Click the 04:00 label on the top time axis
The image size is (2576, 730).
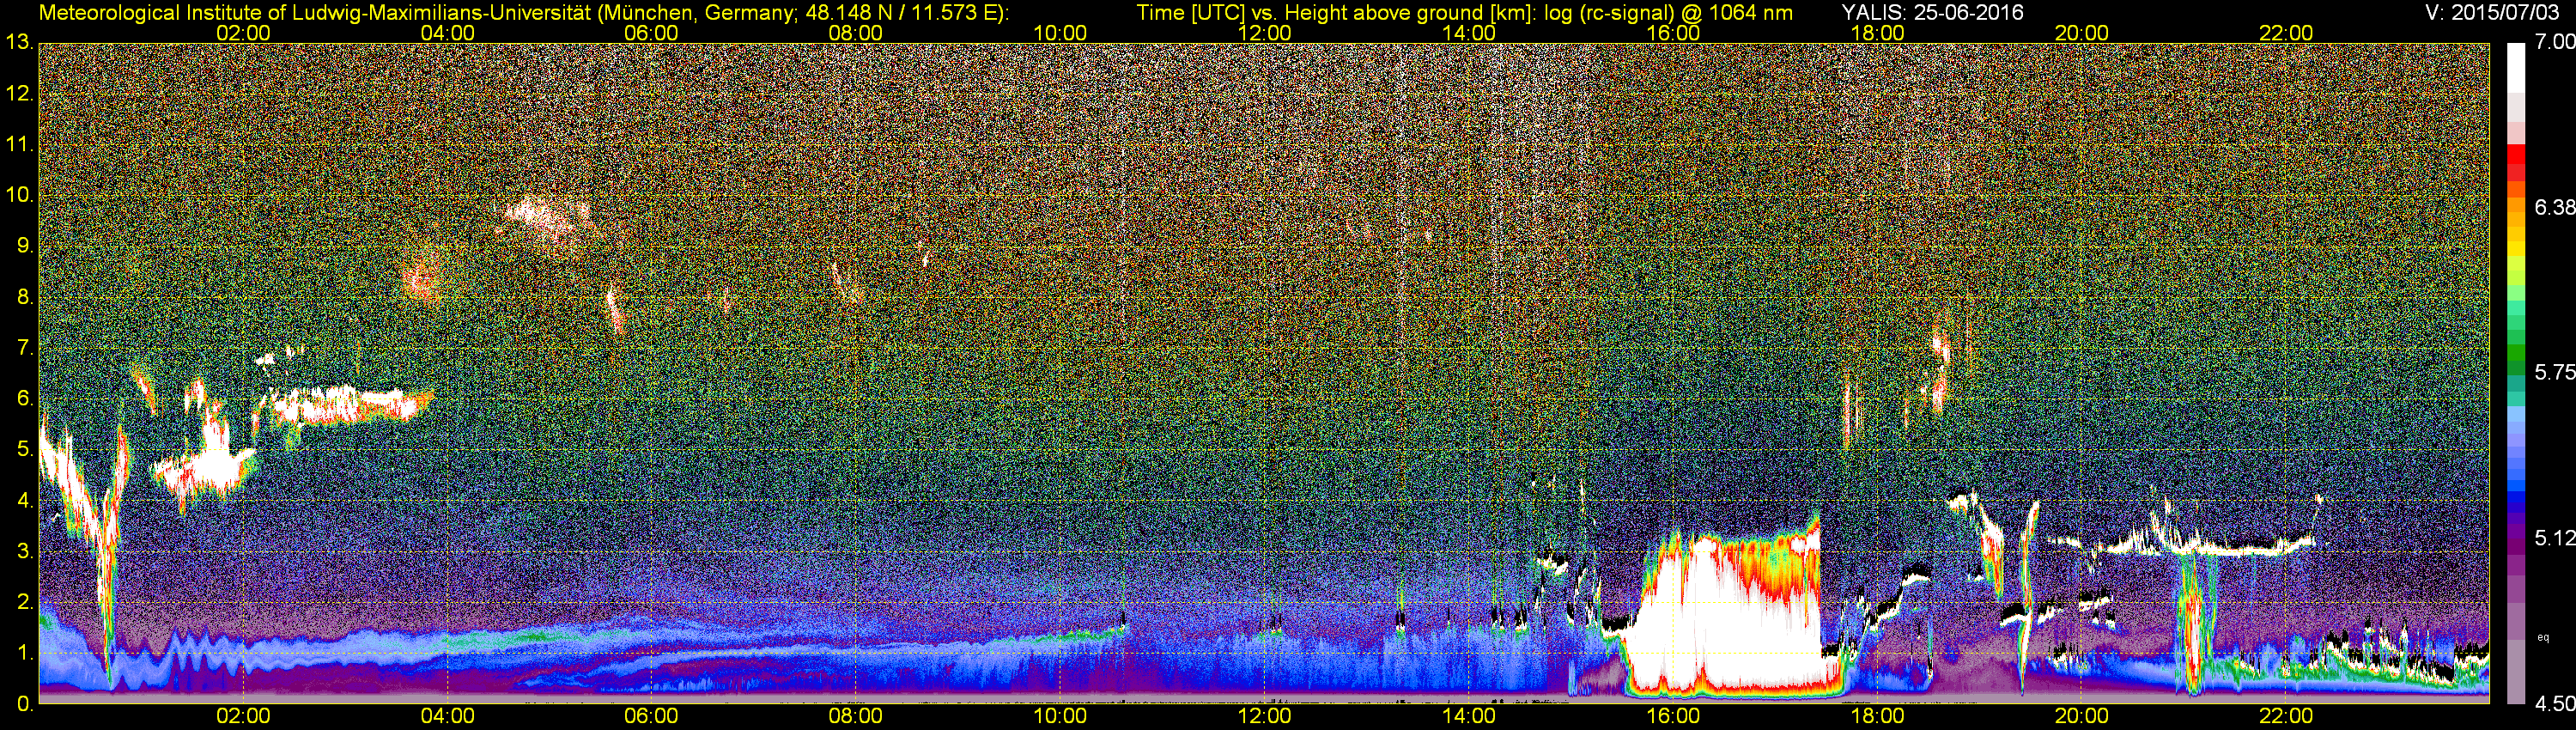tap(447, 33)
